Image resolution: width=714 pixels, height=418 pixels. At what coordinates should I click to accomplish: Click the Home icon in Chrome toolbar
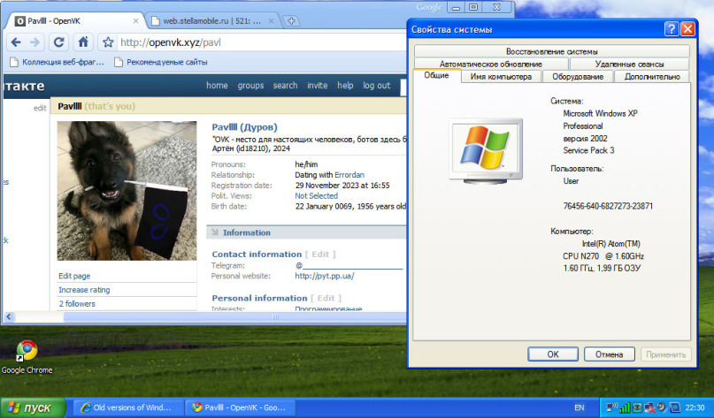click(x=82, y=42)
